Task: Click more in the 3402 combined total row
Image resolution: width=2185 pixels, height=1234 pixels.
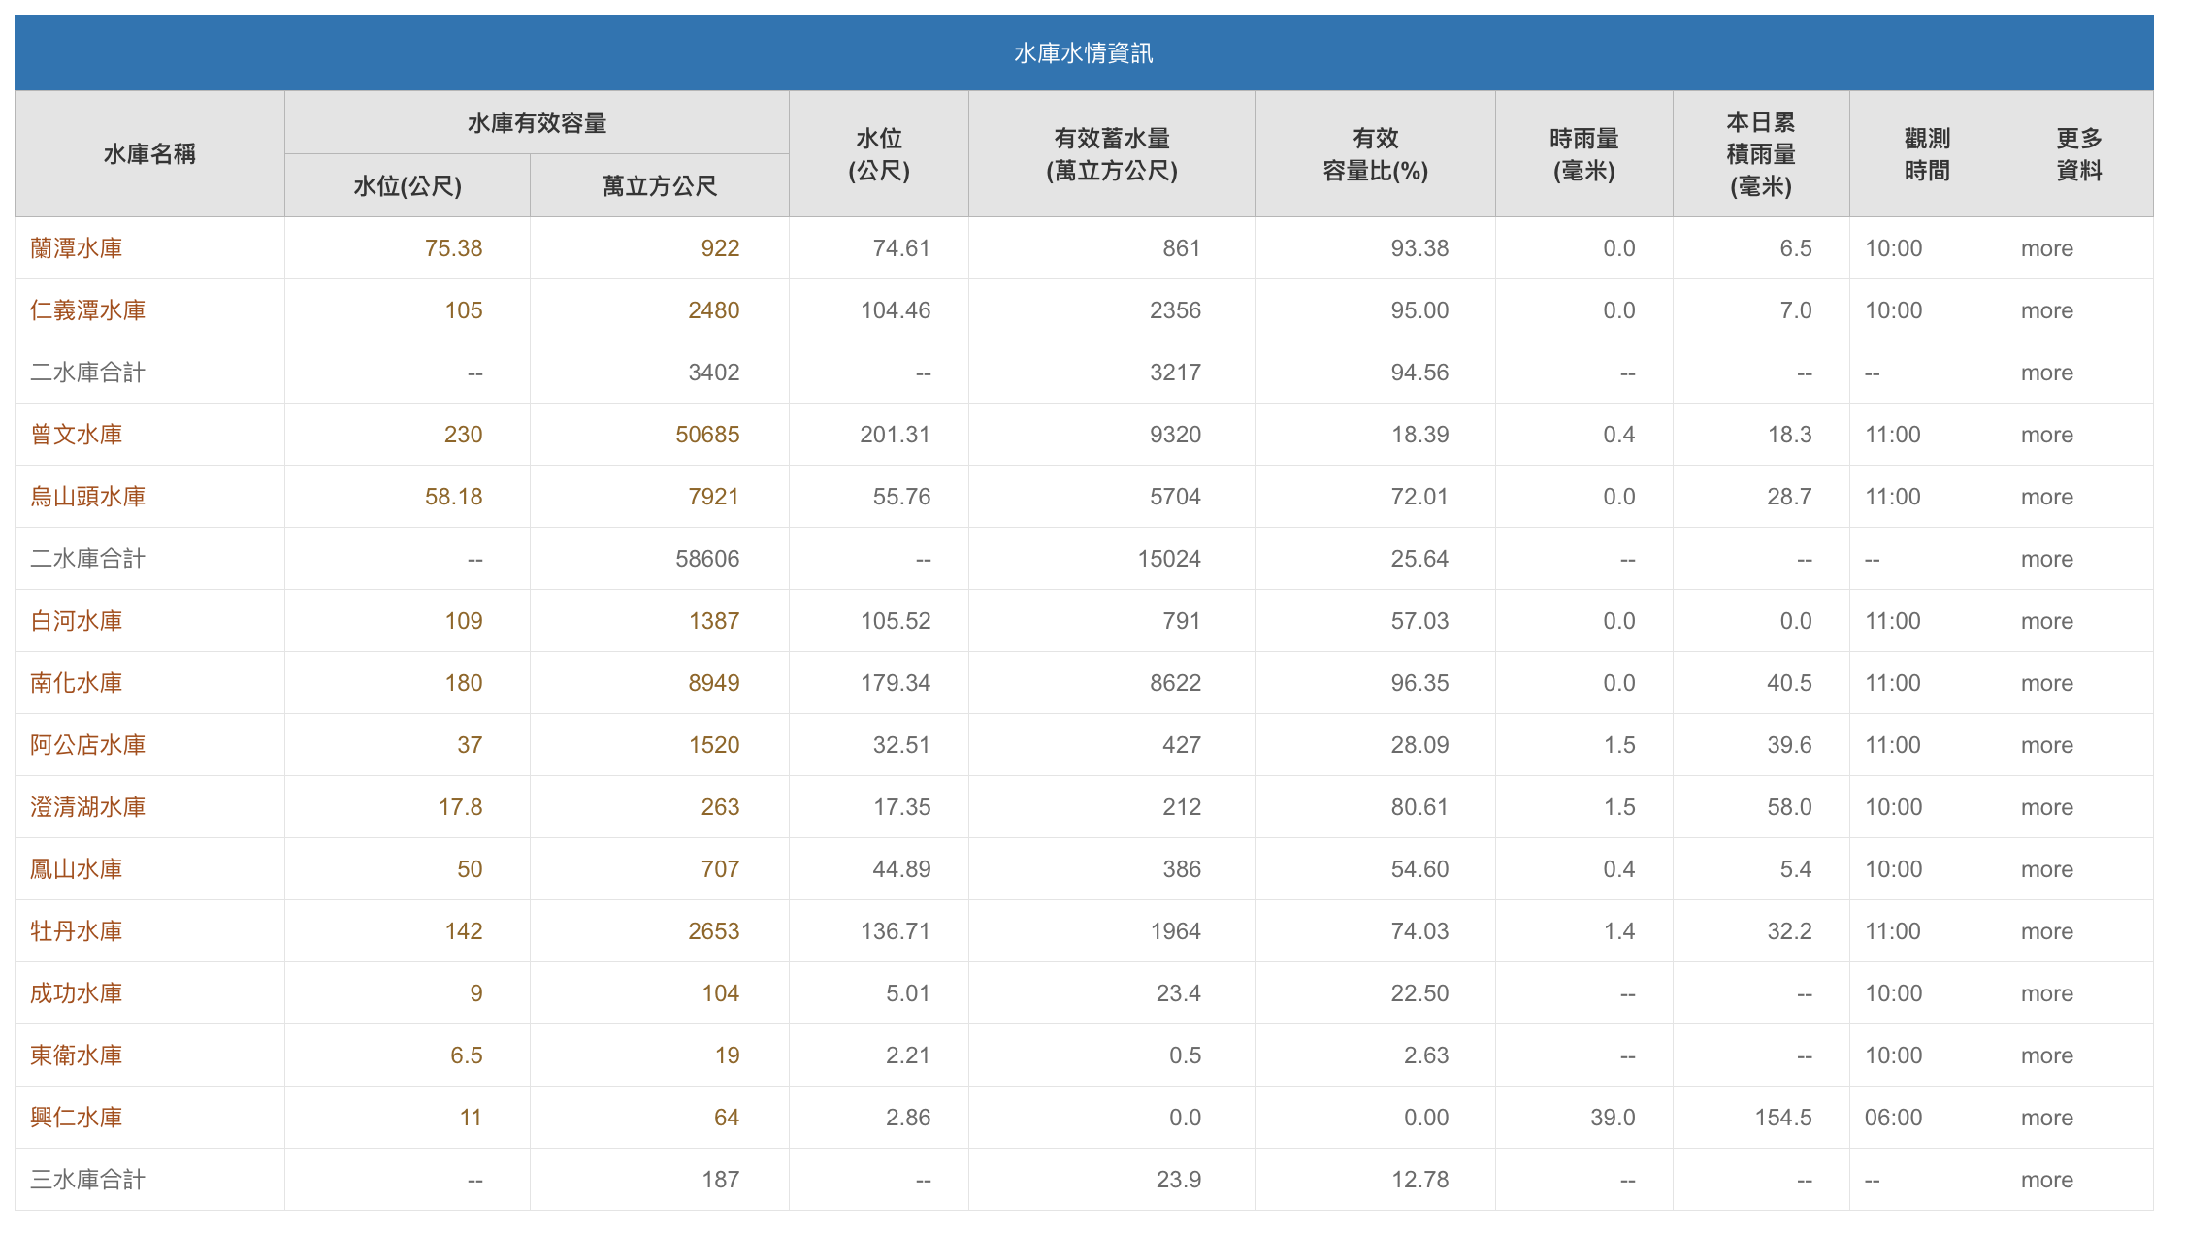Action: click(x=2047, y=373)
